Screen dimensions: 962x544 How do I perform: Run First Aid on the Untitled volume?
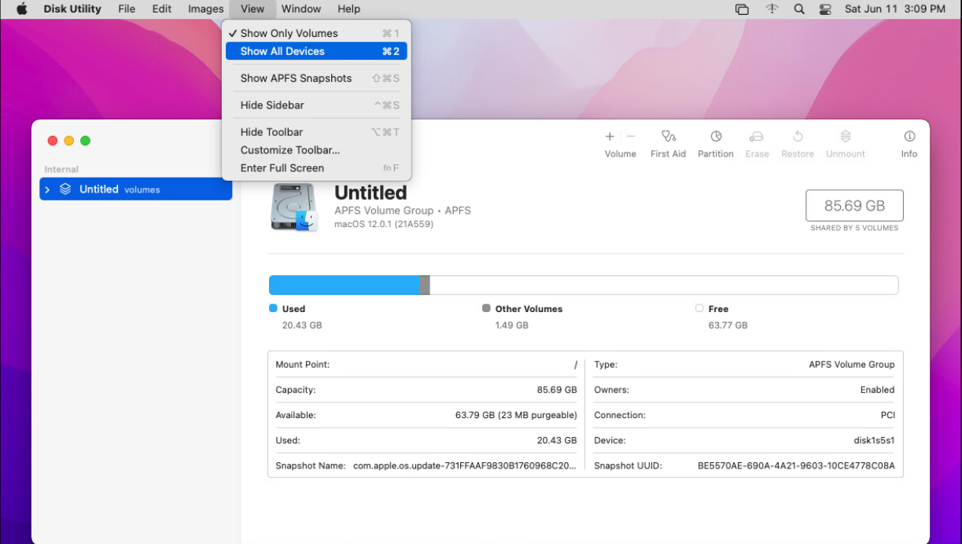pyautogui.click(x=668, y=143)
